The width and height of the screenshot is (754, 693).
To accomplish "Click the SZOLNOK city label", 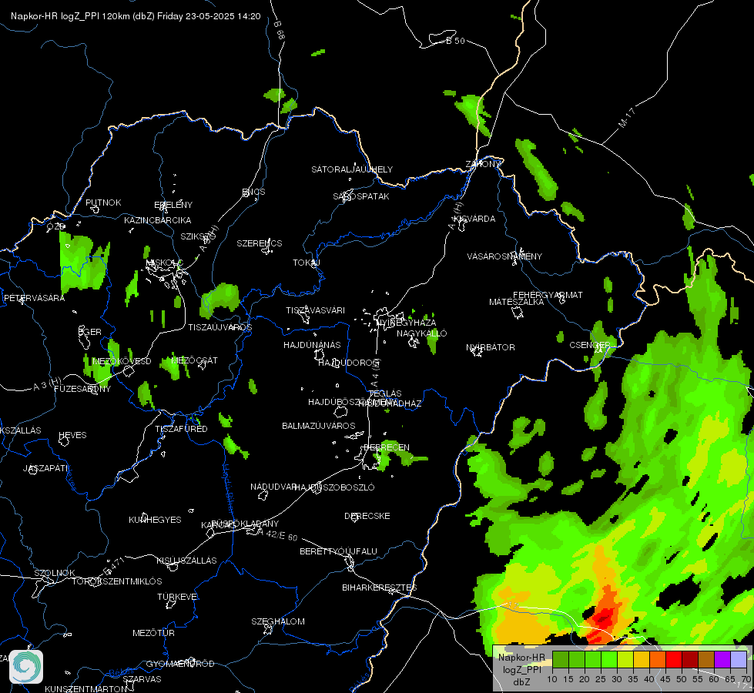I will 55,573.
